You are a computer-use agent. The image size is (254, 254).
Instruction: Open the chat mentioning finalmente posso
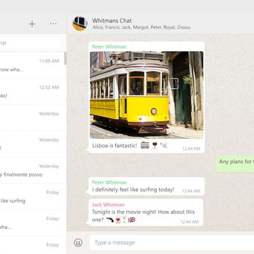pos(32,170)
